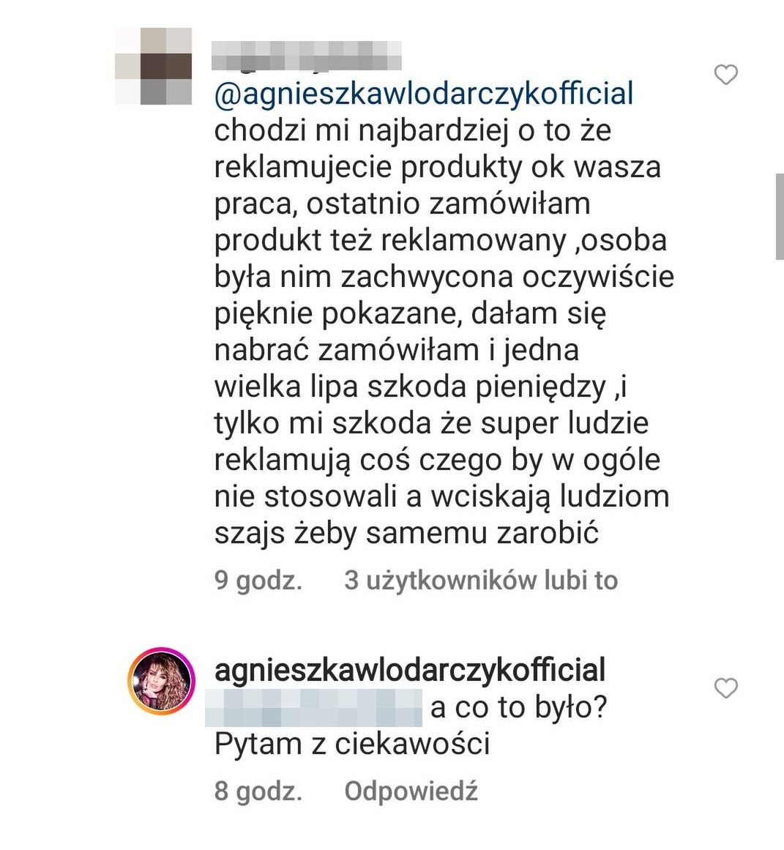Click the reply text 'Pytam z ciekawości'
This screenshot has height=850, width=784.
tap(352, 745)
